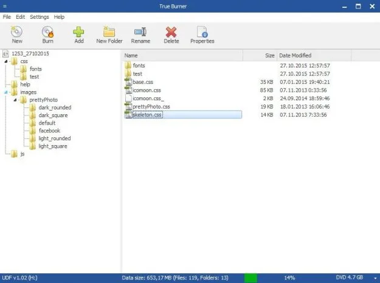Minimize the True Burner window
Screen dimensions: 380x283
[344, 7]
